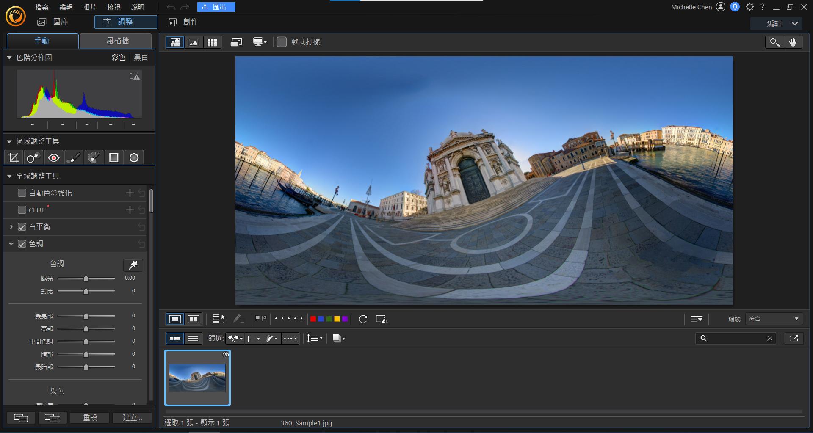The width and height of the screenshot is (813, 433).
Task: Enable the 自動色彩強化 checkbox
Action: pyautogui.click(x=22, y=193)
